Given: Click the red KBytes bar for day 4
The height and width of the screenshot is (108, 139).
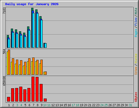Looking at the screenshot, I should pyautogui.click(x=21, y=94).
